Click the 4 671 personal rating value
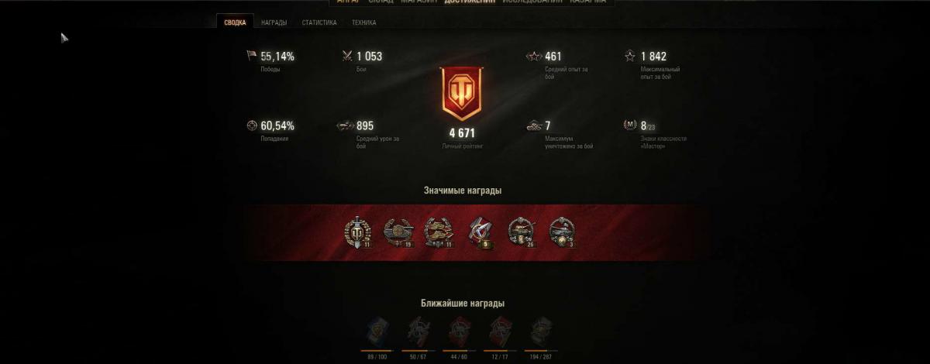The image size is (930, 364). [462, 133]
